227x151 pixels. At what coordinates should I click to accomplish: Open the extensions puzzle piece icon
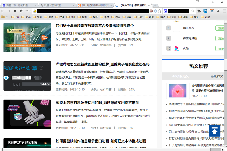click(x=199, y=11)
